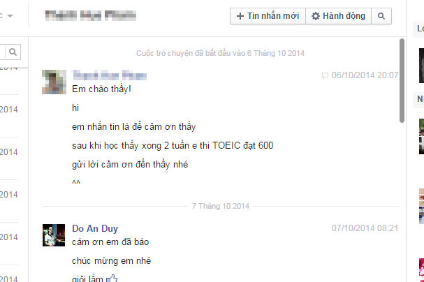
Task: Expand the dropdown arrow at top left
Action: (10, 15)
